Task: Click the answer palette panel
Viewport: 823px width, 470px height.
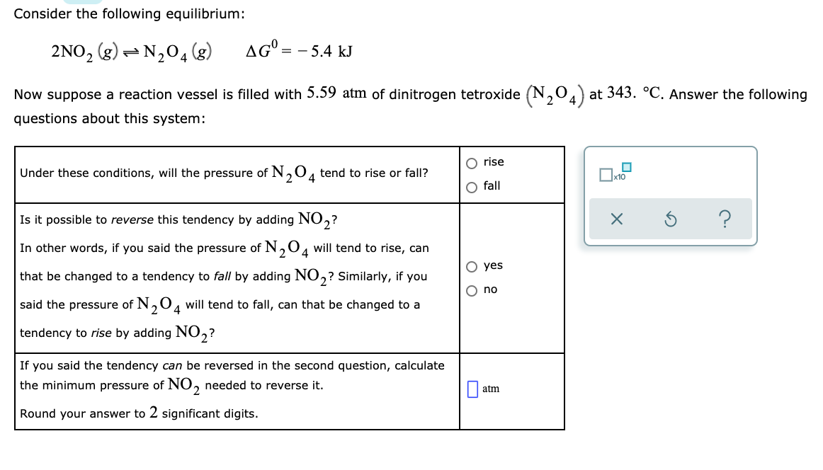Action: pyautogui.click(x=670, y=195)
